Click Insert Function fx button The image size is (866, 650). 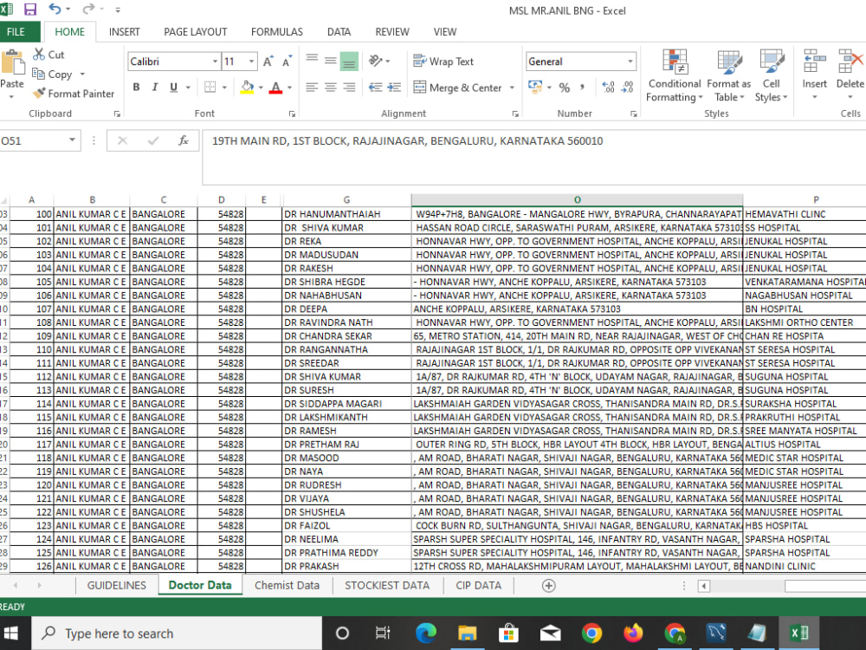coord(184,141)
